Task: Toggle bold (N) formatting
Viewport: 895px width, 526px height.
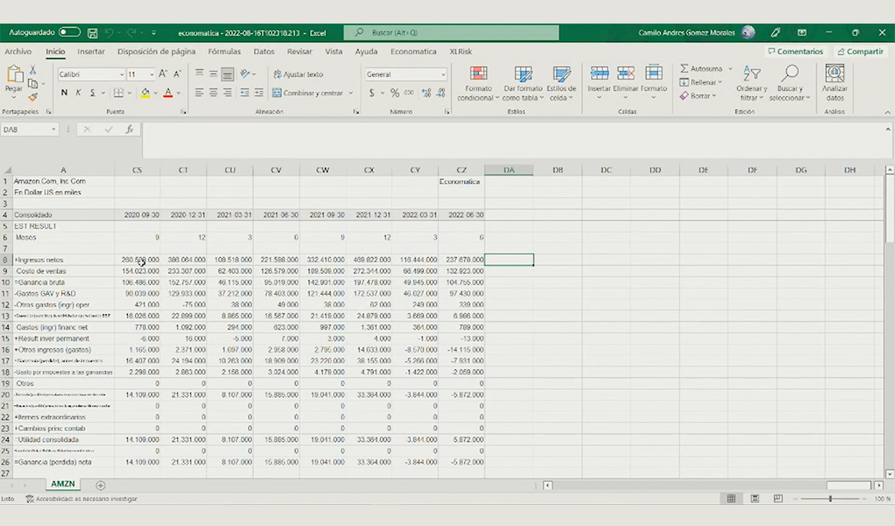Action: point(64,93)
